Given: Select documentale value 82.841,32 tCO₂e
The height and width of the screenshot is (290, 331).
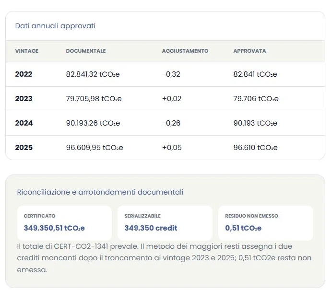Looking at the screenshot, I should click(93, 74).
